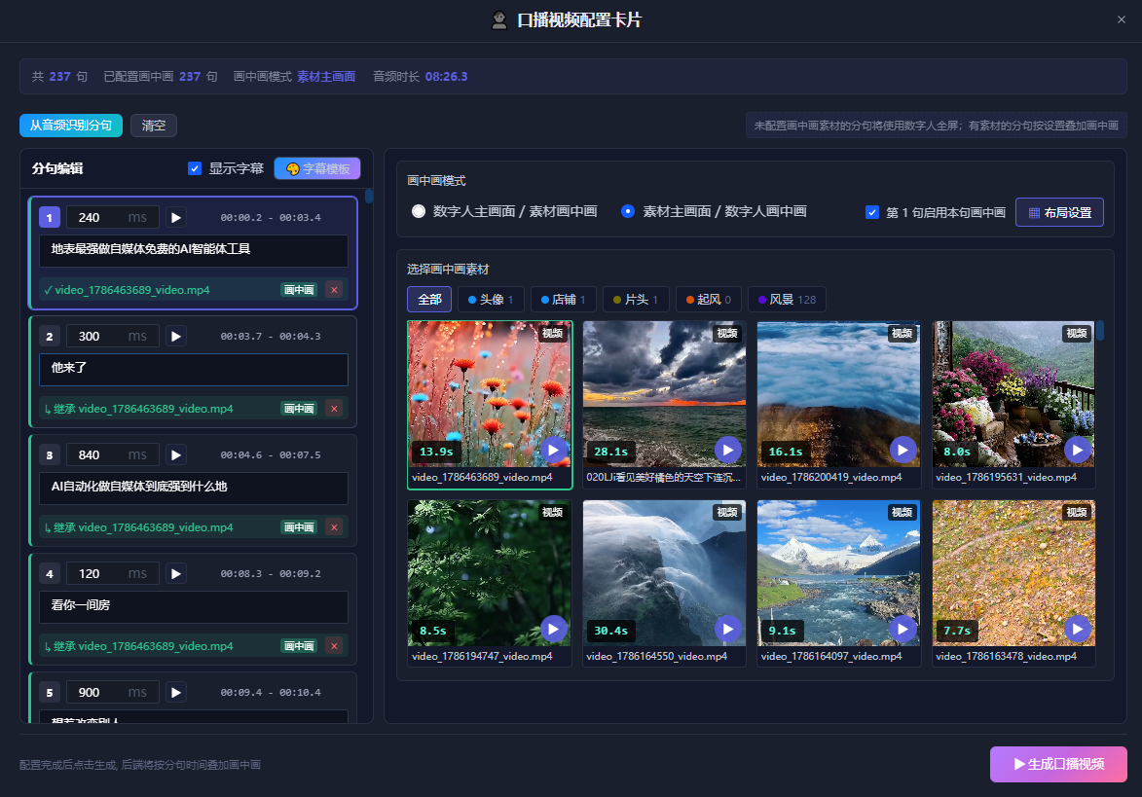Edit the 240 ms delay field
The height and width of the screenshot is (797, 1142).
(x=113, y=217)
